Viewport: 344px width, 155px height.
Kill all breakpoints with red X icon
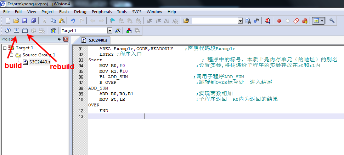[x=305, y=21]
